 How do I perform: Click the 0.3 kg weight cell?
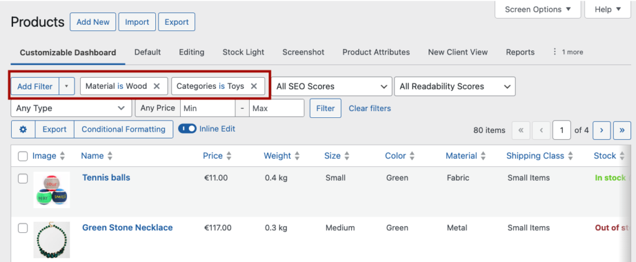click(276, 228)
